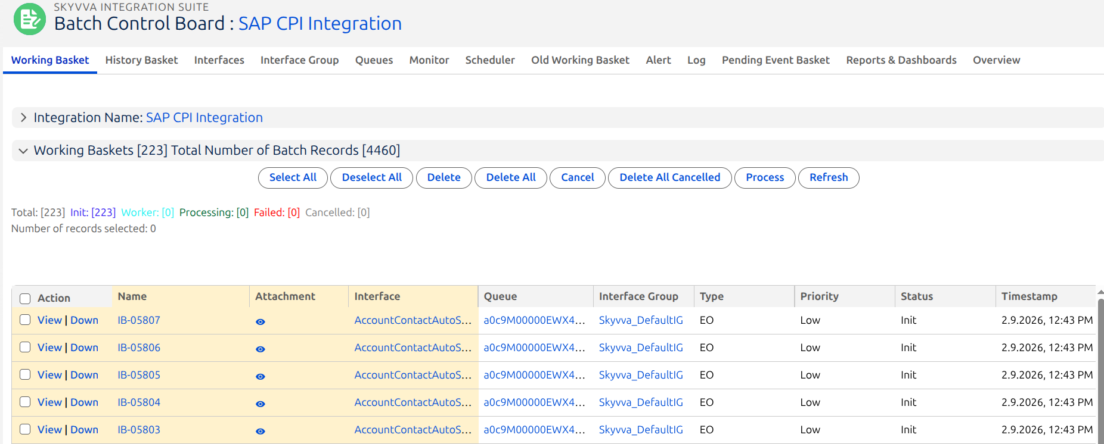This screenshot has width=1104, height=444.
Task: View attachment eye icon for IB-05806
Action: [261, 349]
